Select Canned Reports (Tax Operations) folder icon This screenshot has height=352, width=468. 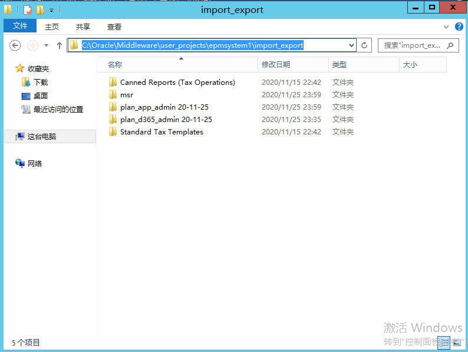coord(113,82)
